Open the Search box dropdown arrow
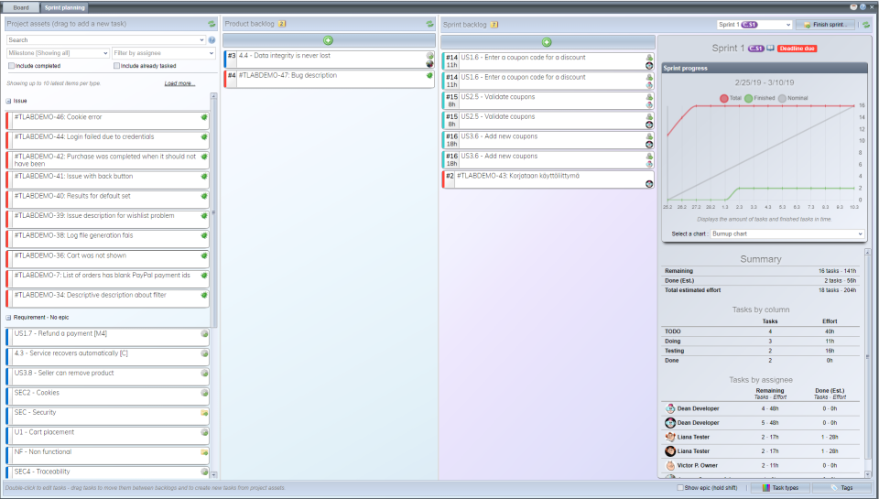Viewport: 879px width, 499px height. [x=201, y=40]
